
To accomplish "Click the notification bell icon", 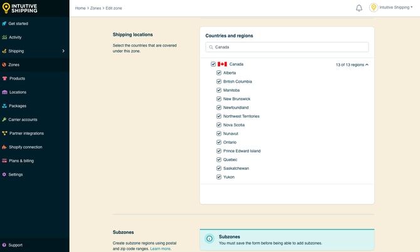I will click(x=359, y=8).
